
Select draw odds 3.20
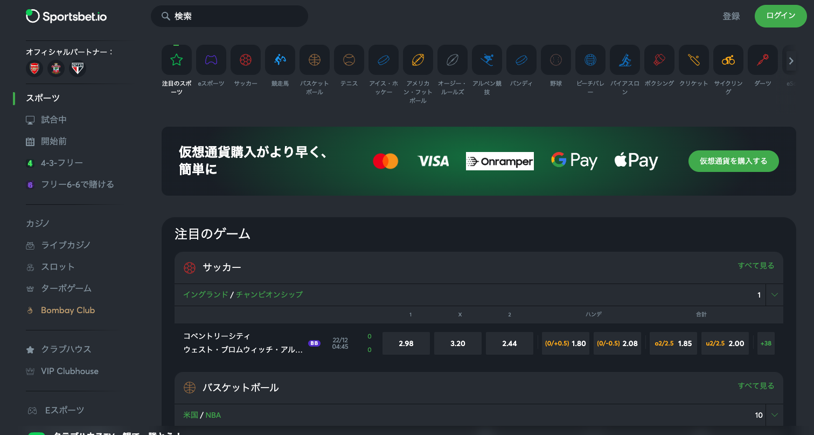[x=458, y=343]
